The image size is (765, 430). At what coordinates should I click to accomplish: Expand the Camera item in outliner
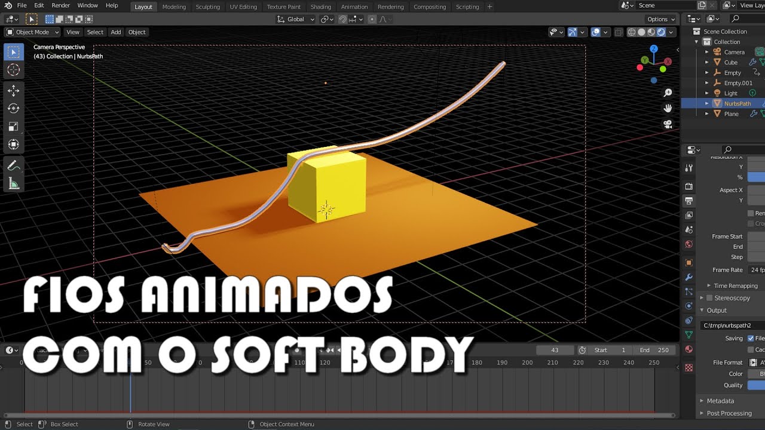(706, 52)
